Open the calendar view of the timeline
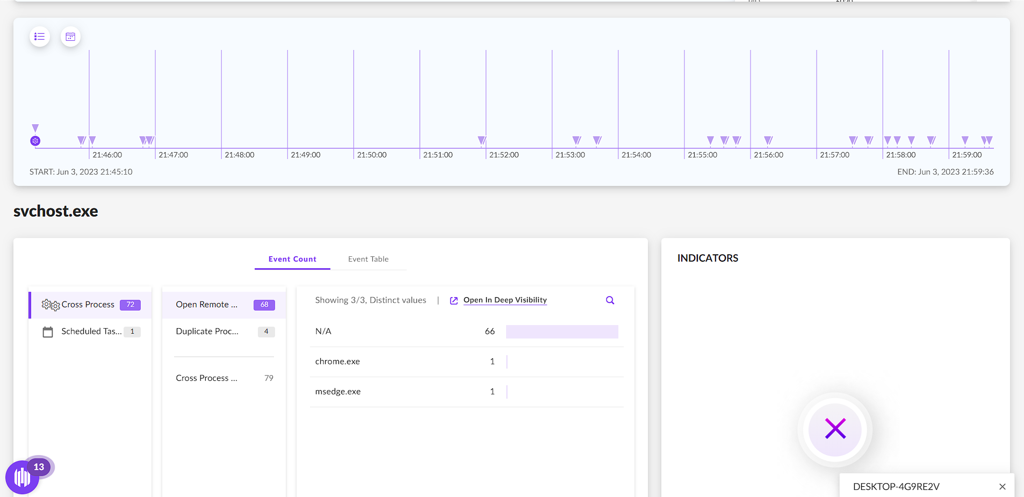Viewport: 1024px width, 497px height. (70, 37)
